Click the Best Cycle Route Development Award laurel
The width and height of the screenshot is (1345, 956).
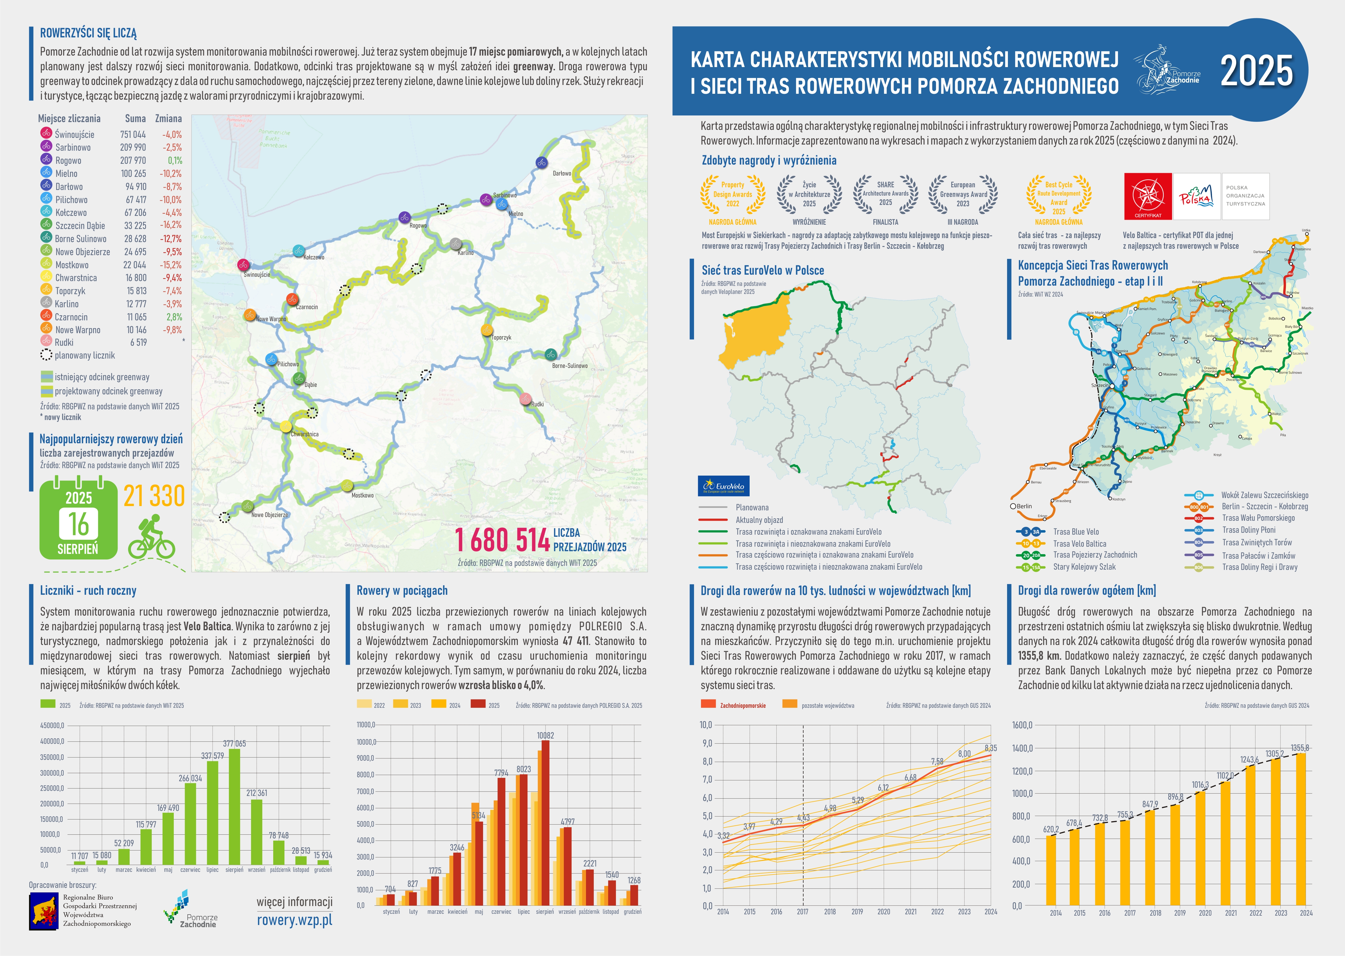coord(1058,195)
